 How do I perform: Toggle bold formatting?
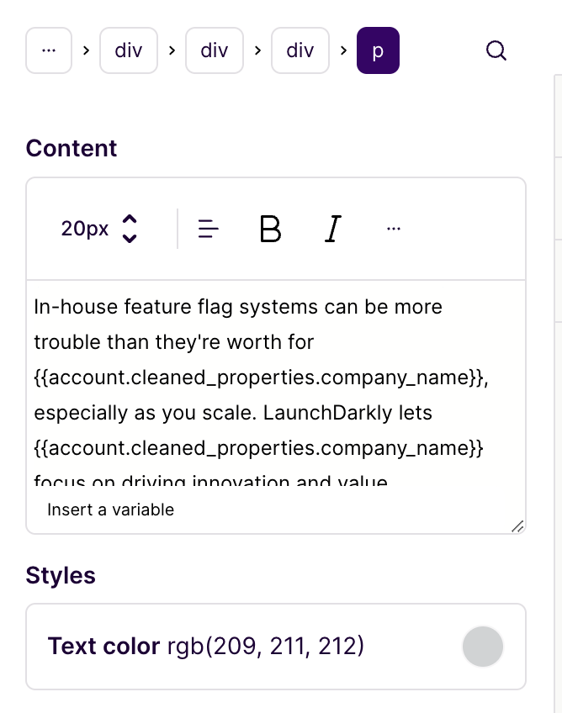pos(270,228)
